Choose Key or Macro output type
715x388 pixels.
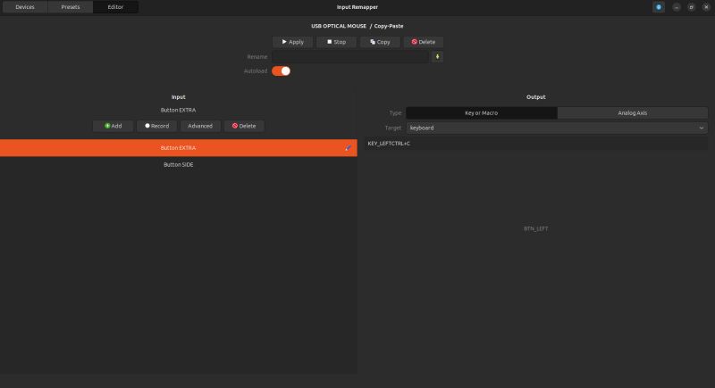[x=482, y=112]
